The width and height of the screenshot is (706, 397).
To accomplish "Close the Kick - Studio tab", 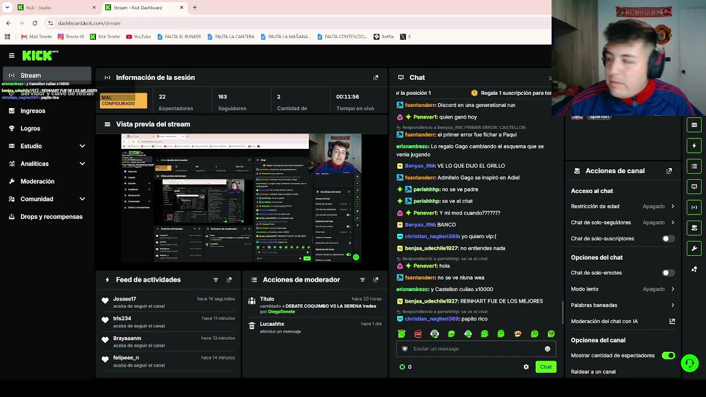I will coord(94,8).
